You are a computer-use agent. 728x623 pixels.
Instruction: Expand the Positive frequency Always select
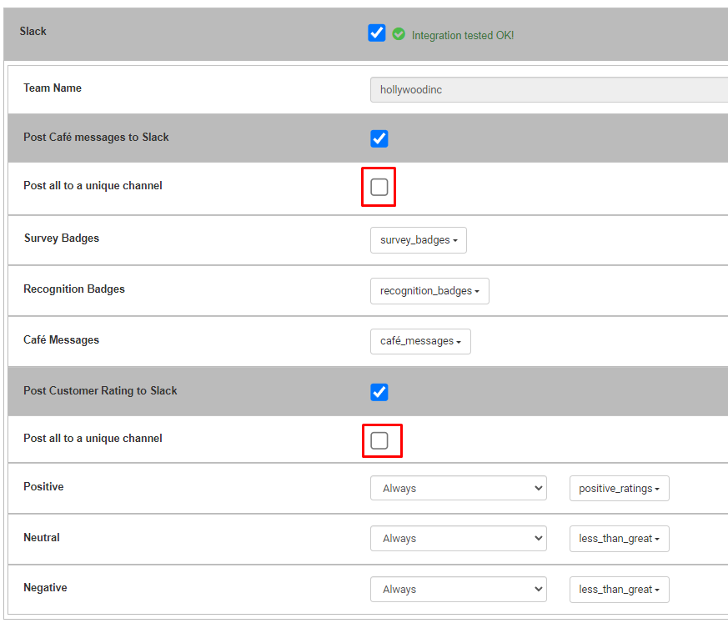click(x=459, y=488)
